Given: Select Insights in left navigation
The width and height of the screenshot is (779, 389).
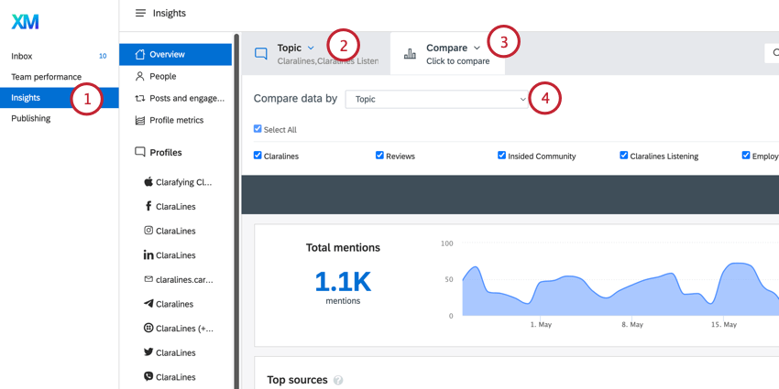Looking at the screenshot, I should coord(60,98).
